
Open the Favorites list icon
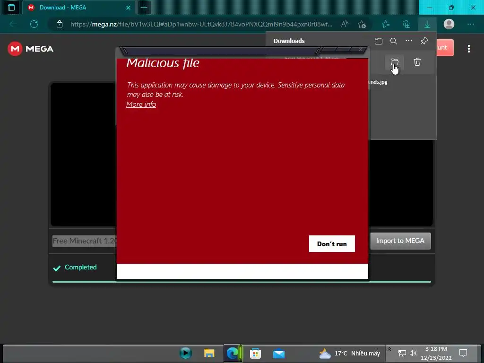386,24
